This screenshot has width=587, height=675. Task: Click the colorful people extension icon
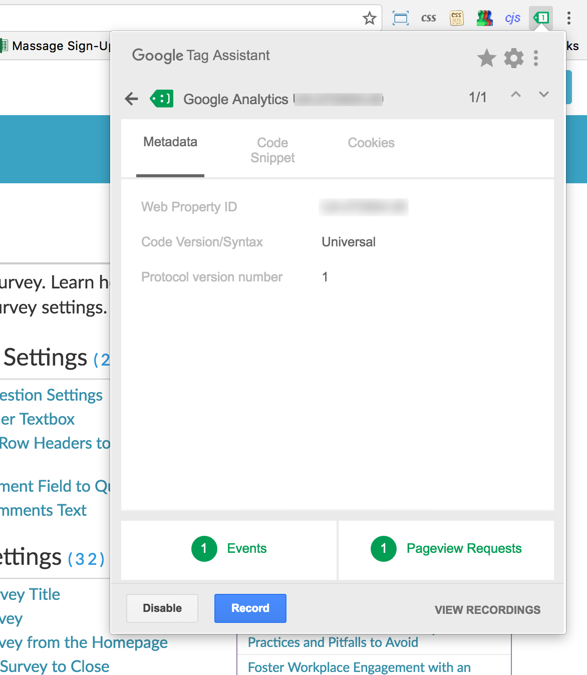[484, 18]
